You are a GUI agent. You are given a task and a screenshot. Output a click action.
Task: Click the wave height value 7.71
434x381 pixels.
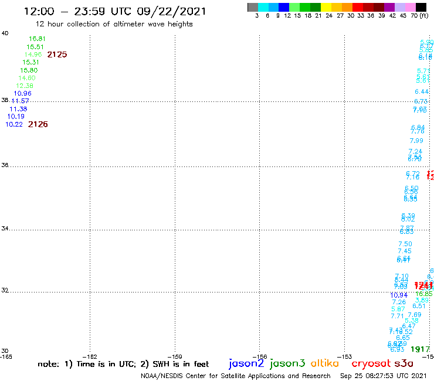click(x=397, y=316)
